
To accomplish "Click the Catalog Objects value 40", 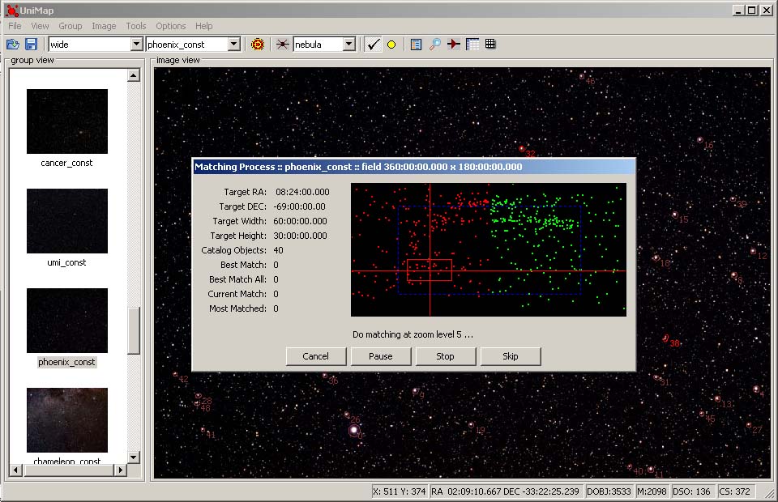I will tap(278, 250).
